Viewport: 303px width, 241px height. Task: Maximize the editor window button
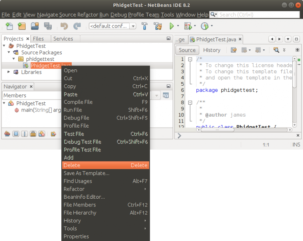(297, 39)
